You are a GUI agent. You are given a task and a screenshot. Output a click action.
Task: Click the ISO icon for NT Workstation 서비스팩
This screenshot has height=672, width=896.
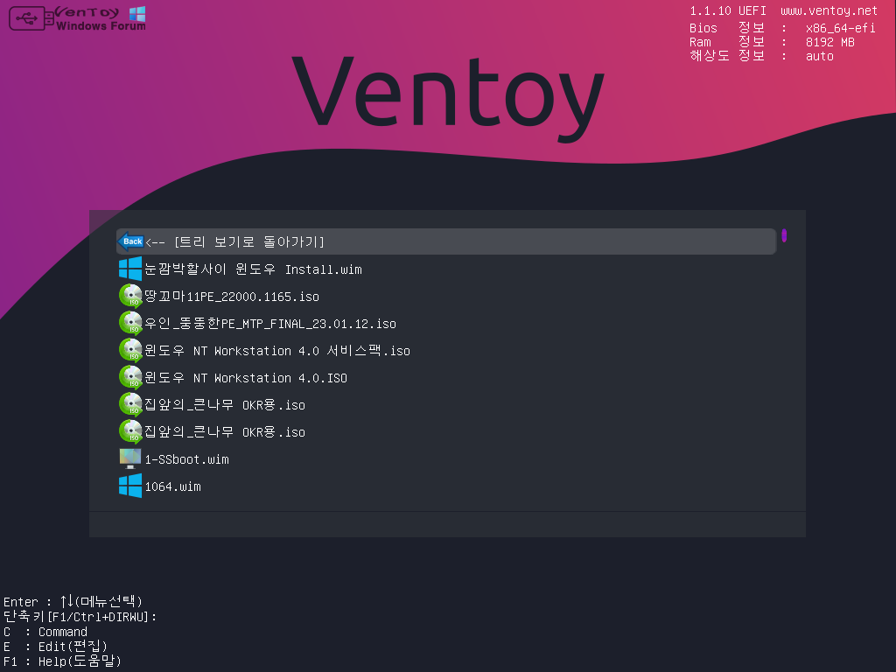(x=130, y=350)
